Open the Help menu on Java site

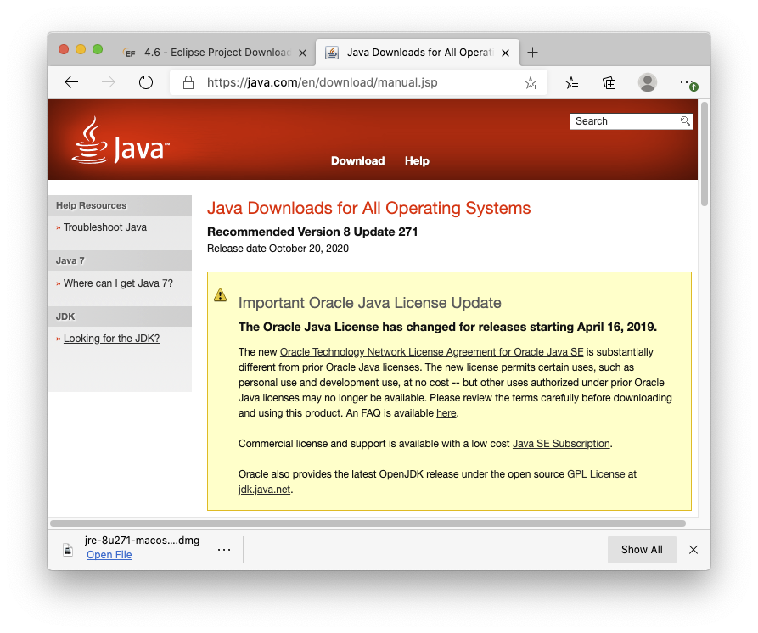417,160
